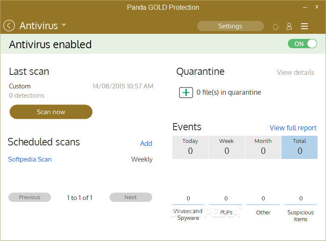326x241 pixels.
Task: Select the Total events tab
Action: (300, 147)
